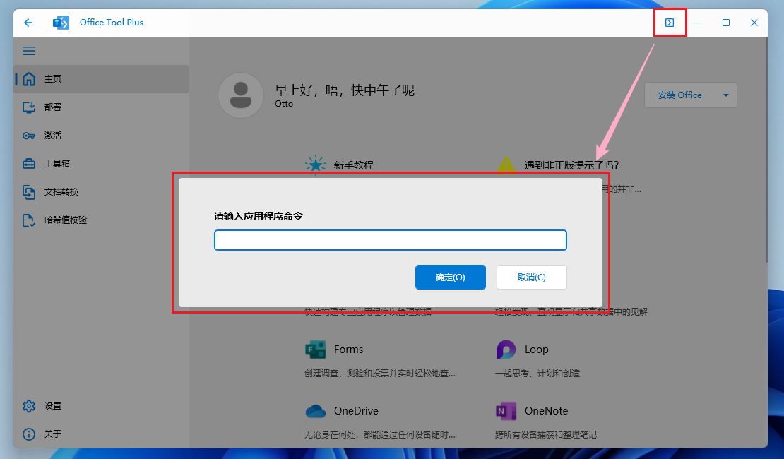Screen dimensions: 784x459
Task: Click the greeting text 早上好，唔，快中午了呢
Action: pos(345,90)
